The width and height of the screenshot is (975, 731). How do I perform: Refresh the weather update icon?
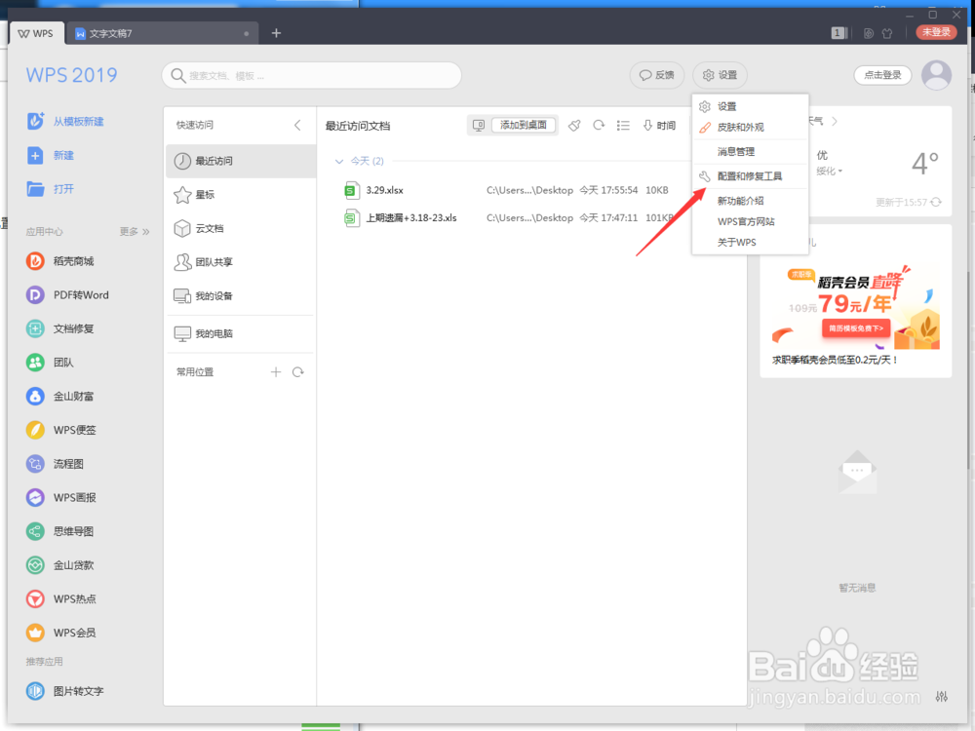[x=936, y=202]
